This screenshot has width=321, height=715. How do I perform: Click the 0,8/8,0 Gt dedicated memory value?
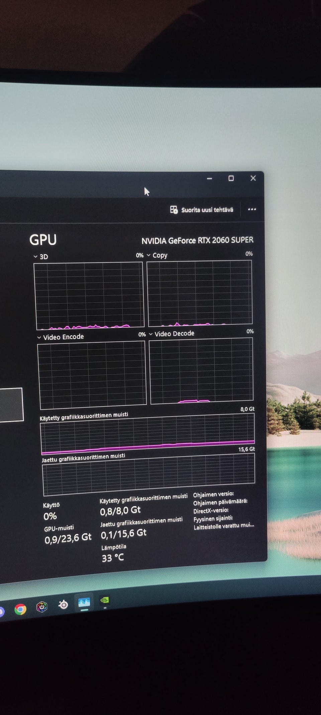[120, 511]
